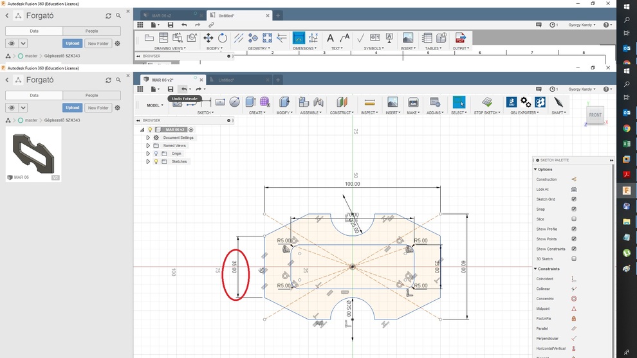
Task: Collapse the Options section in Sketch Palette
Action: [535, 169]
